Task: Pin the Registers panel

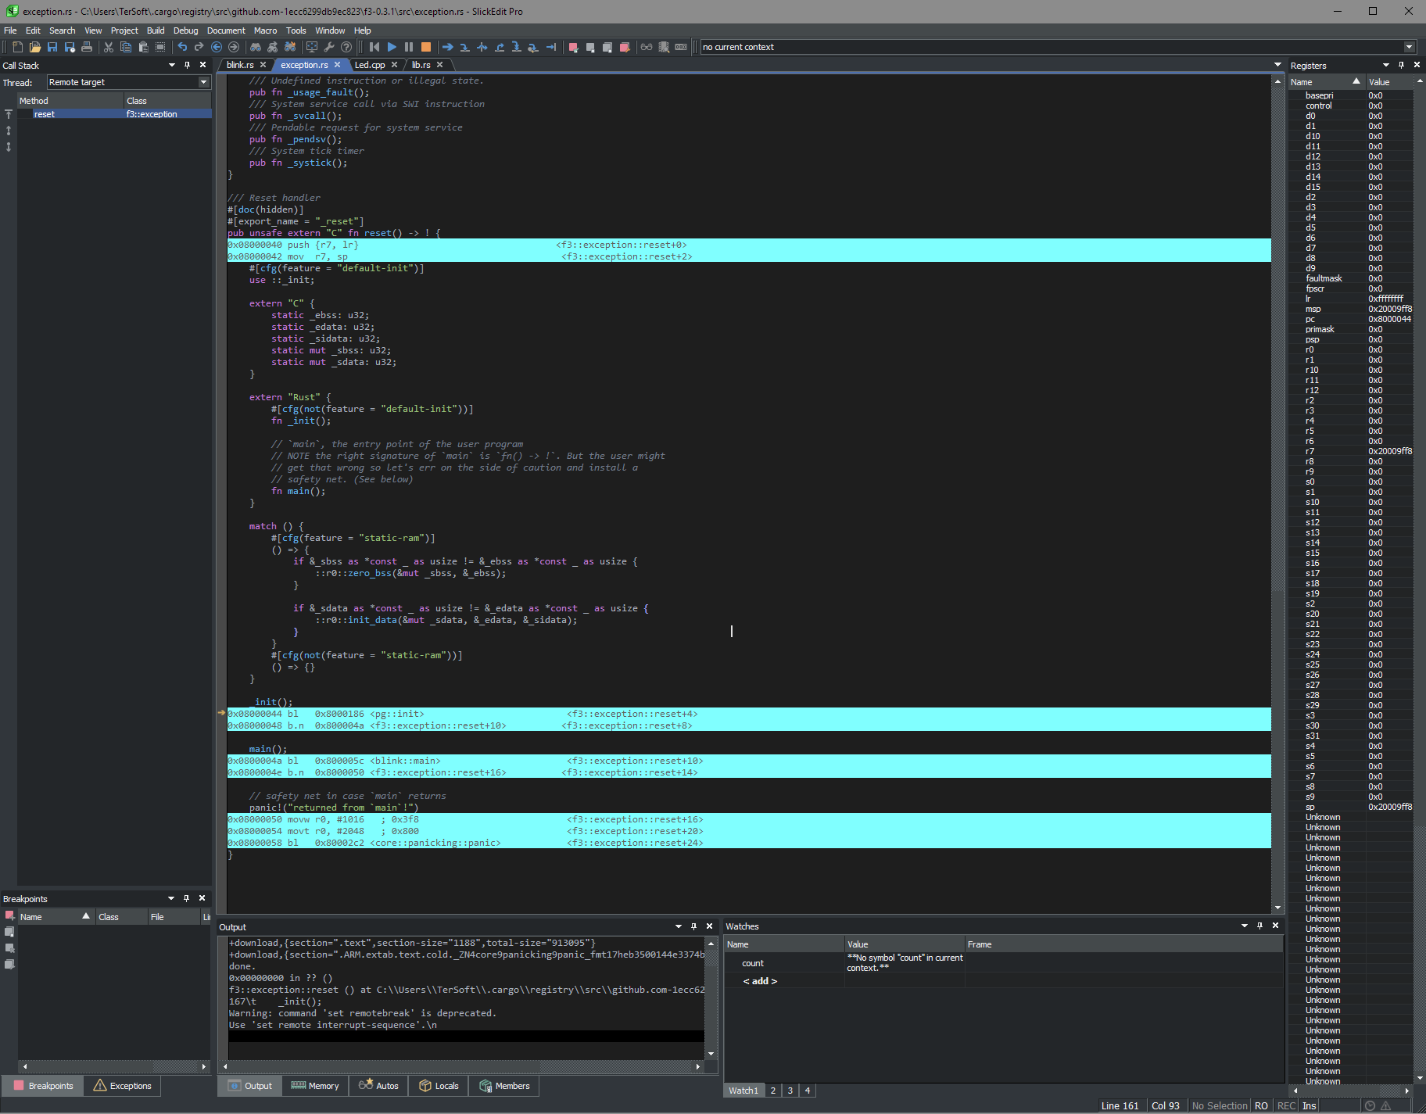Action: tap(1403, 65)
